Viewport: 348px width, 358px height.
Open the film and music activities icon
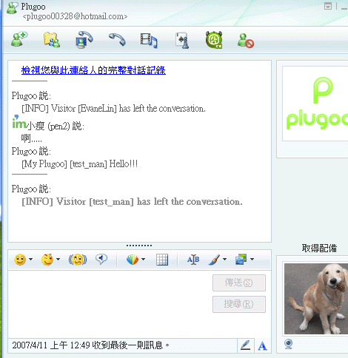[x=149, y=40]
